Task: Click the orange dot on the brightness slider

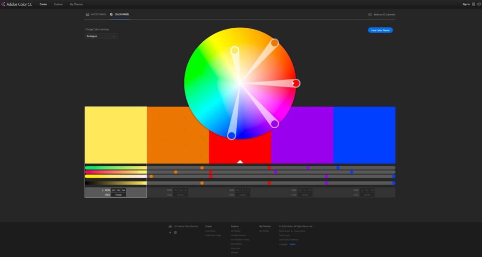Action: click(x=202, y=183)
